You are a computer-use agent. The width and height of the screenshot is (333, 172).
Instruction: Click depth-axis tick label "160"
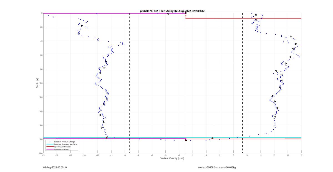41,125
